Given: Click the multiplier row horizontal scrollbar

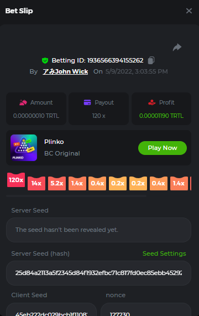Looking at the screenshot, I should [76, 196].
